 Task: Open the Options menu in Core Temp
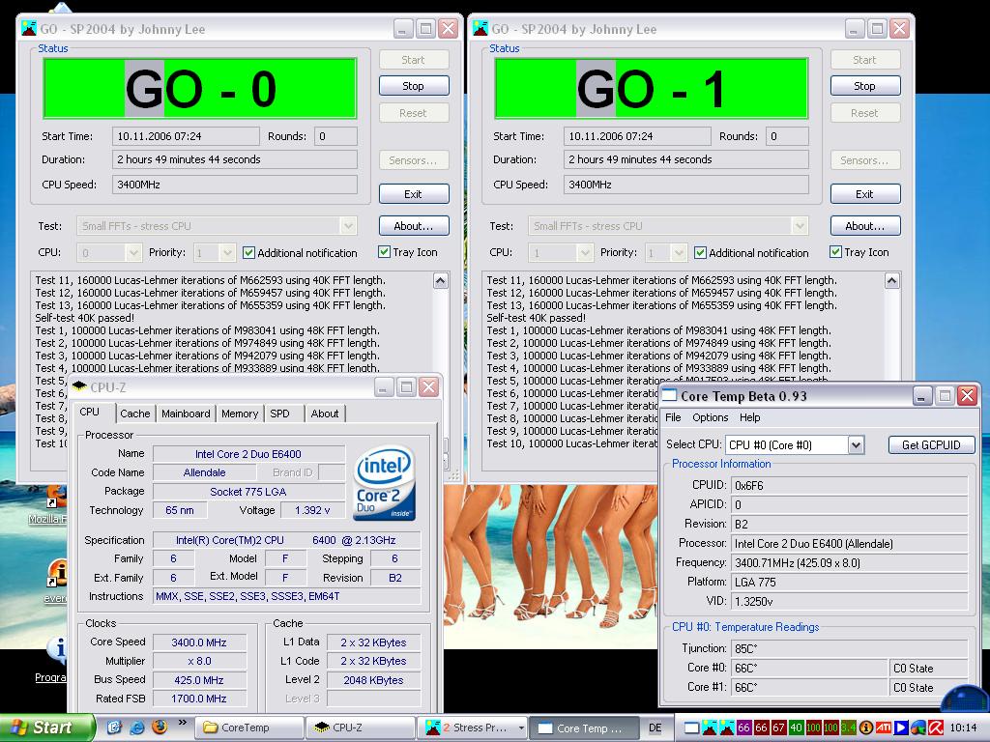point(711,417)
